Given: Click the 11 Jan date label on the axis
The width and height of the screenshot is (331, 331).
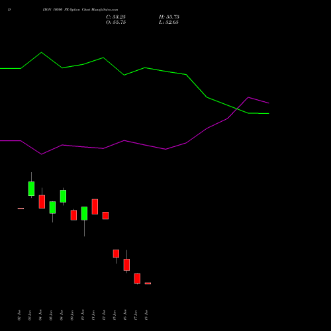Looking at the screenshot, I should click(x=93, y=315).
